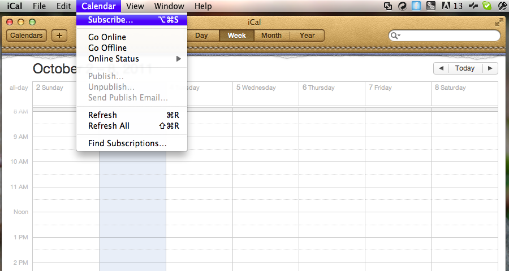Select the 8 Saturday column header

coord(450,88)
